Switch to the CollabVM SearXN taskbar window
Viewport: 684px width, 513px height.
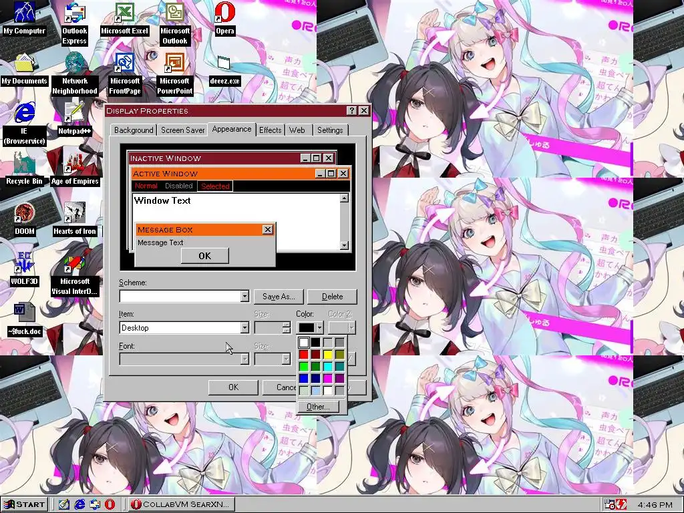[x=182, y=505]
